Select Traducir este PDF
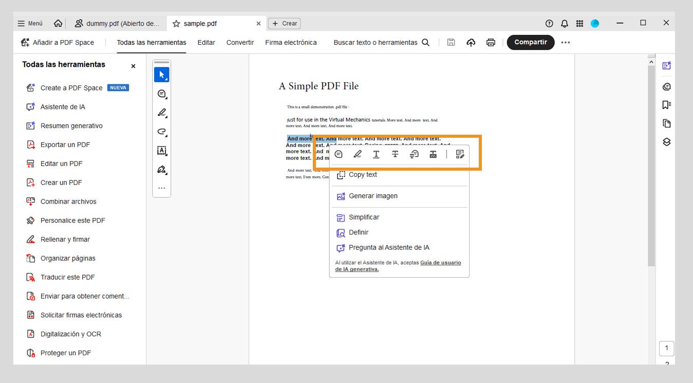 point(60,277)
